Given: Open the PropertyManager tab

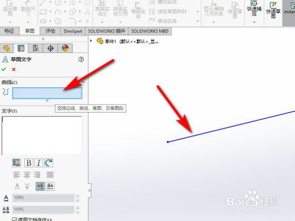Looking at the screenshot, I should click(21, 48).
